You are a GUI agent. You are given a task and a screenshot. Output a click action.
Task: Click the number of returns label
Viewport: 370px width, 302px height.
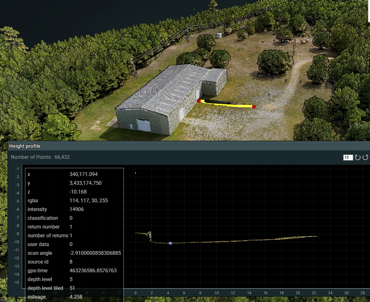coord(48,235)
